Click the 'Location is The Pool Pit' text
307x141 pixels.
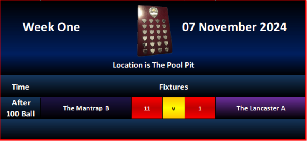(153, 65)
